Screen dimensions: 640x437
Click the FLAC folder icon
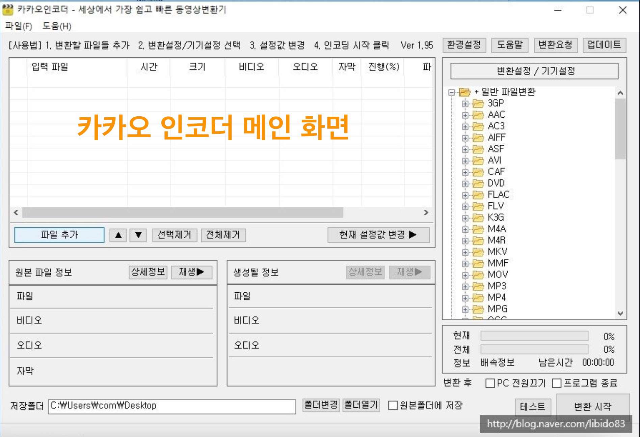(x=478, y=195)
